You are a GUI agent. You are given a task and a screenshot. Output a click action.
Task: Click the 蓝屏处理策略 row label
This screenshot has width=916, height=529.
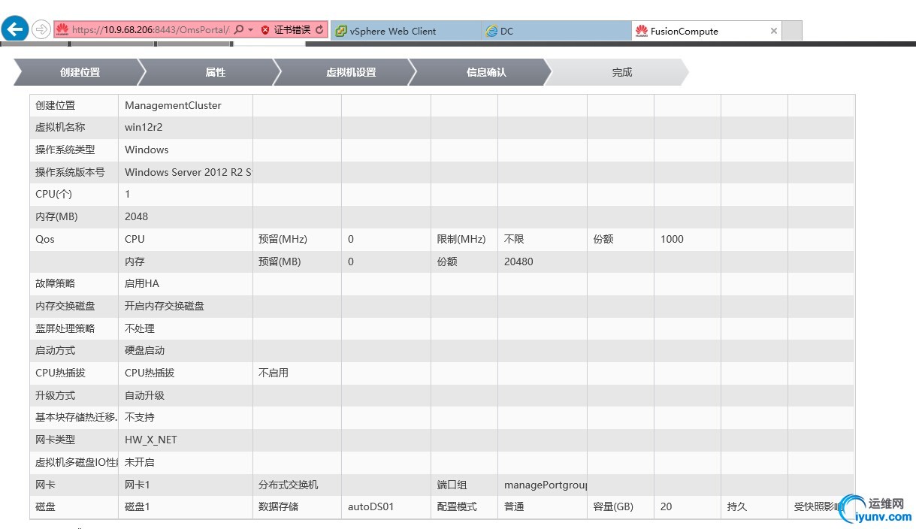click(65, 328)
